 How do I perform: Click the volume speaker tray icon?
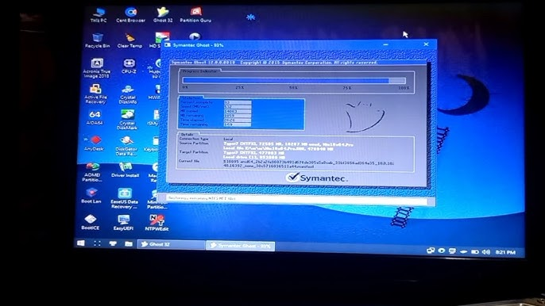click(x=486, y=252)
